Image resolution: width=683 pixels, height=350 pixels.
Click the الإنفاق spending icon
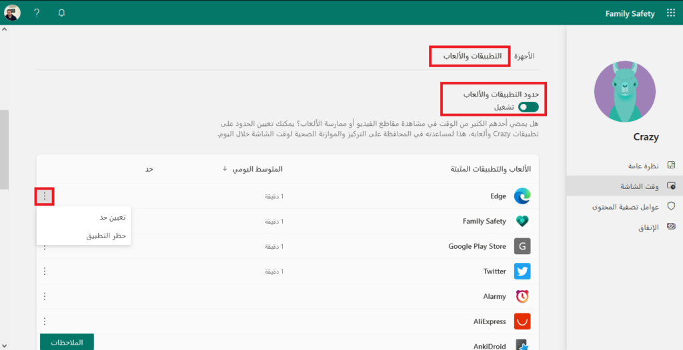671,226
